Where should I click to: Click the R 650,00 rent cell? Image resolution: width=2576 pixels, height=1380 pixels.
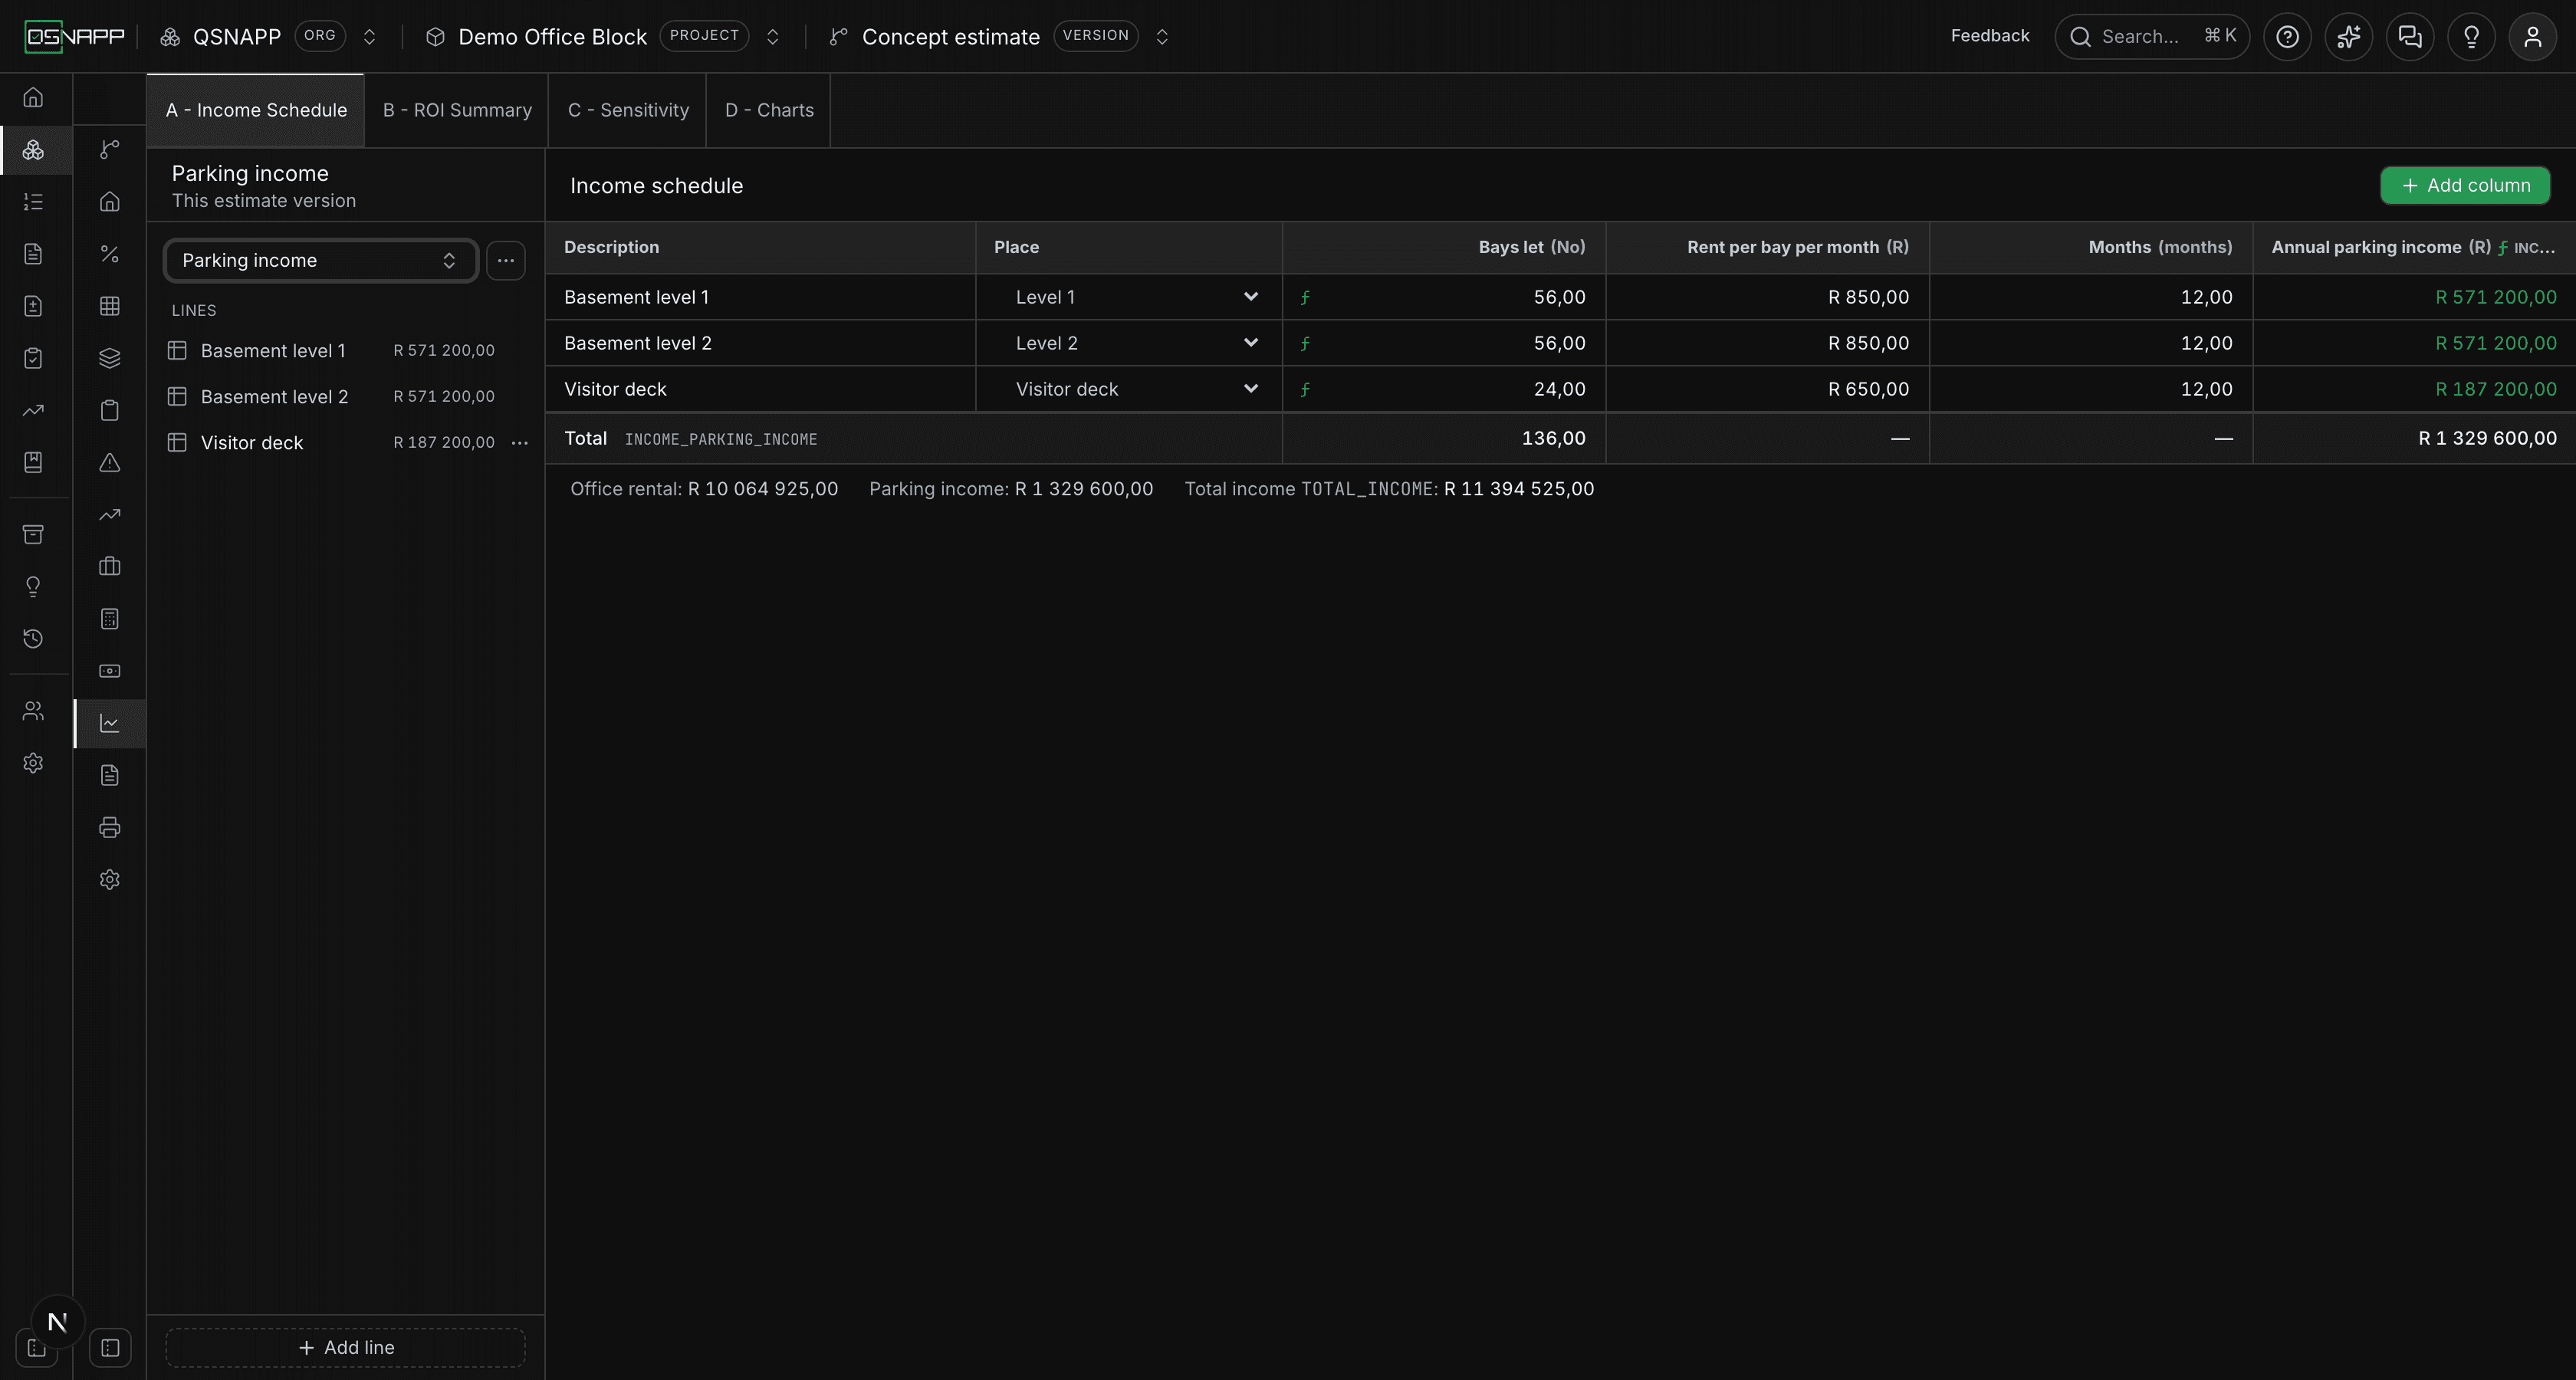coord(1768,389)
